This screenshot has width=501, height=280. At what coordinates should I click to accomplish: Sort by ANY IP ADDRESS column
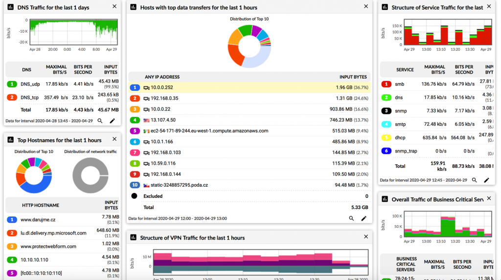tap(162, 77)
